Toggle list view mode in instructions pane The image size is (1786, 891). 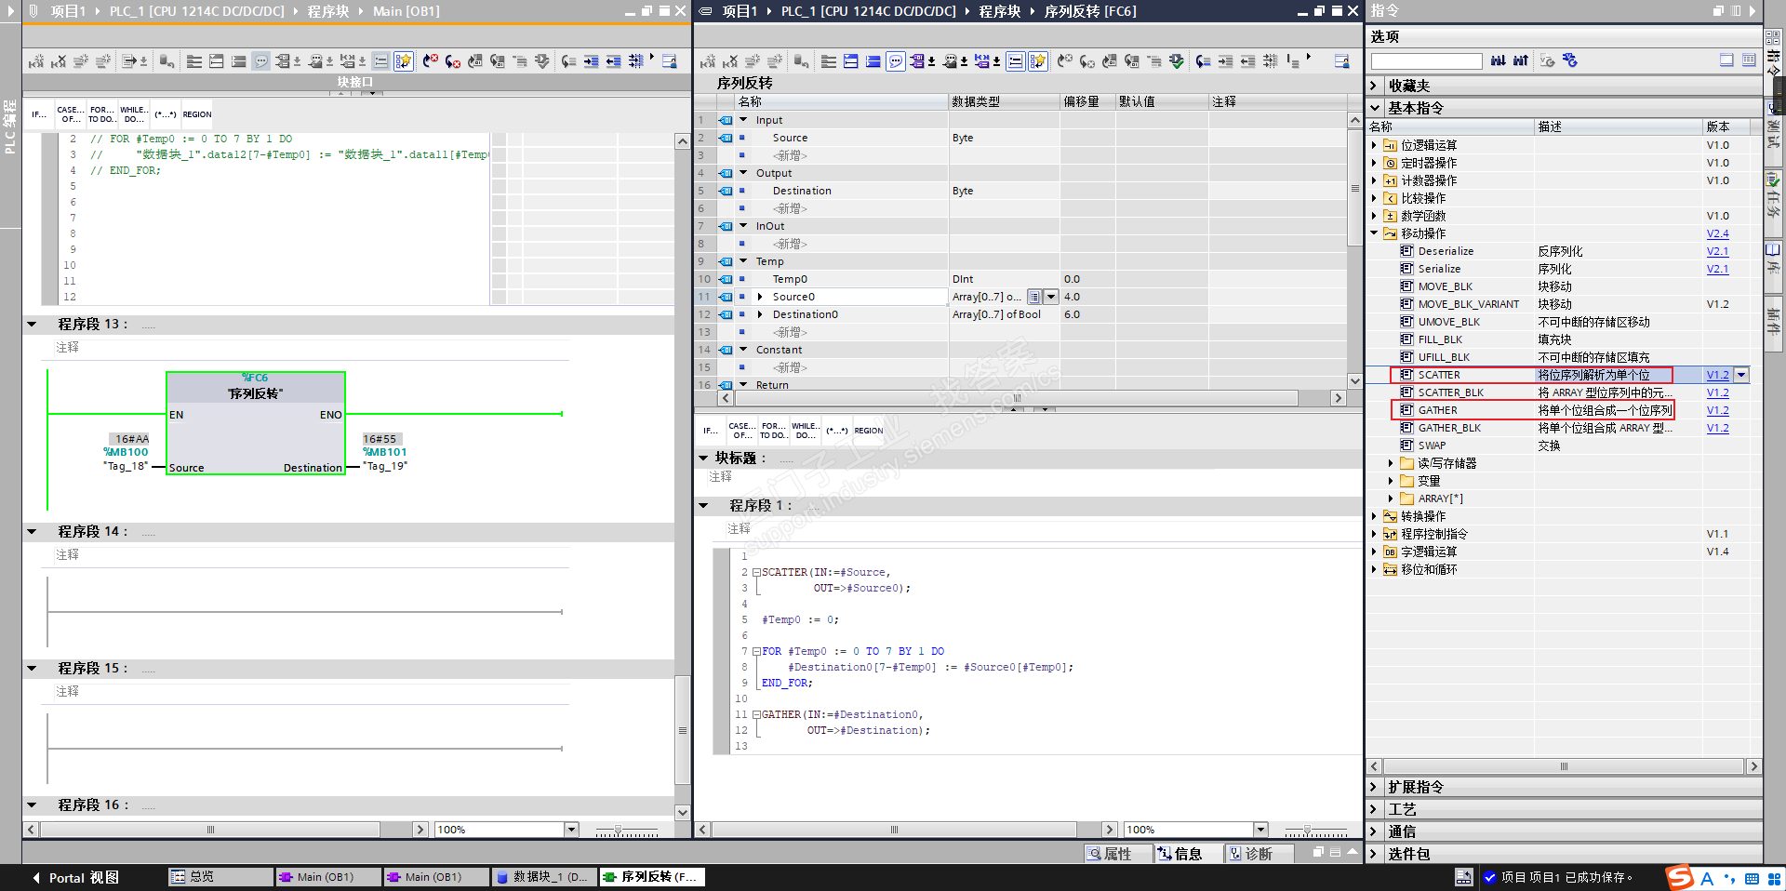click(x=1749, y=60)
